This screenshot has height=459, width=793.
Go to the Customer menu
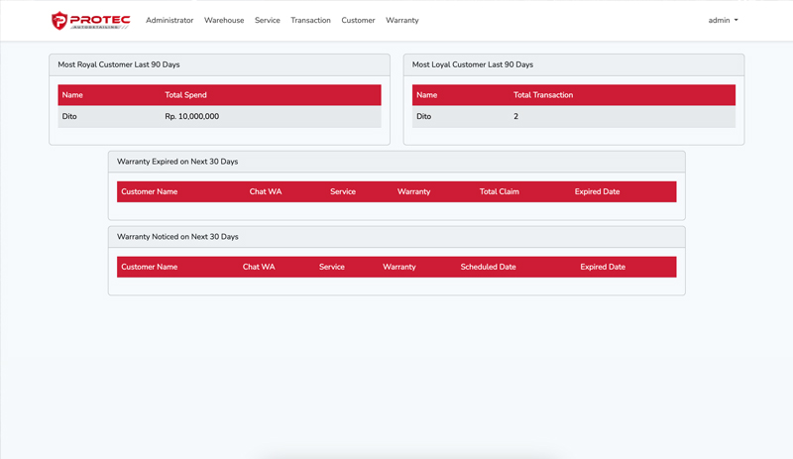coord(358,20)
